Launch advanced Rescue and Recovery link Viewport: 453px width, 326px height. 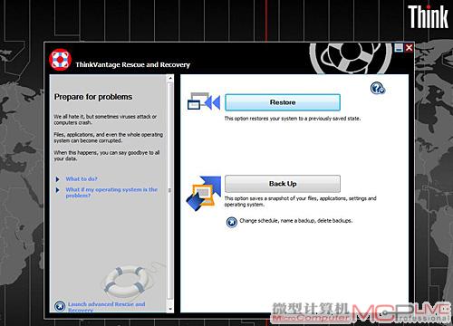[x=106, y=307]
